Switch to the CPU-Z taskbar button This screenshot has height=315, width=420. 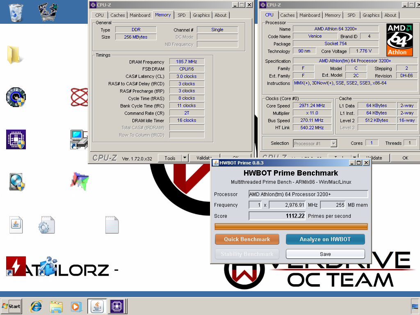[x=117, y=306]
